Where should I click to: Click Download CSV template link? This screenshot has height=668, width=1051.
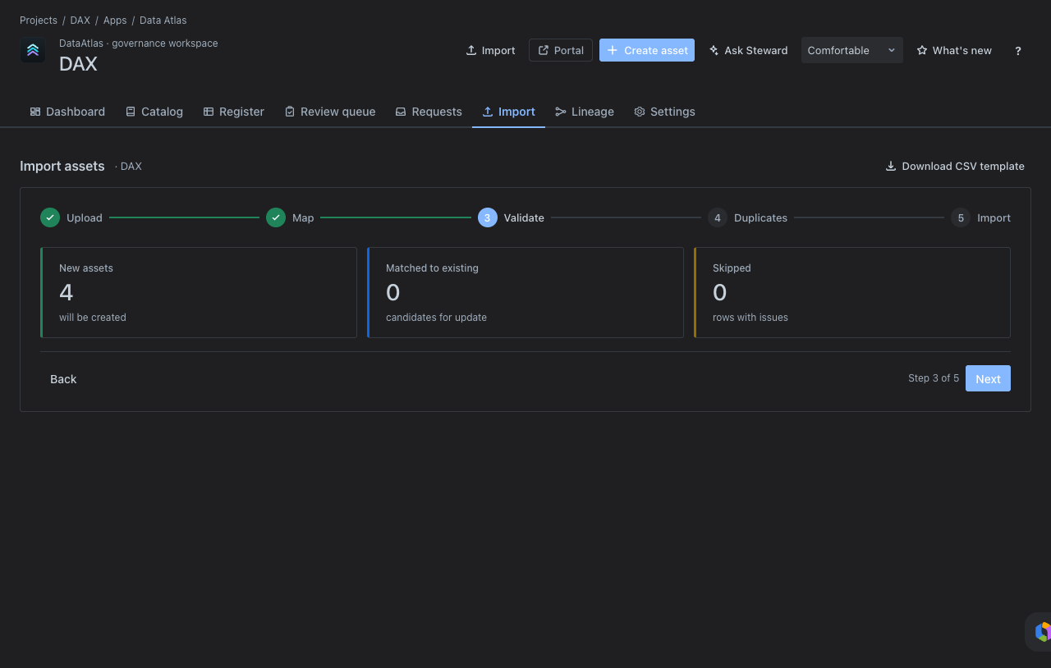[x=955, y=166]
